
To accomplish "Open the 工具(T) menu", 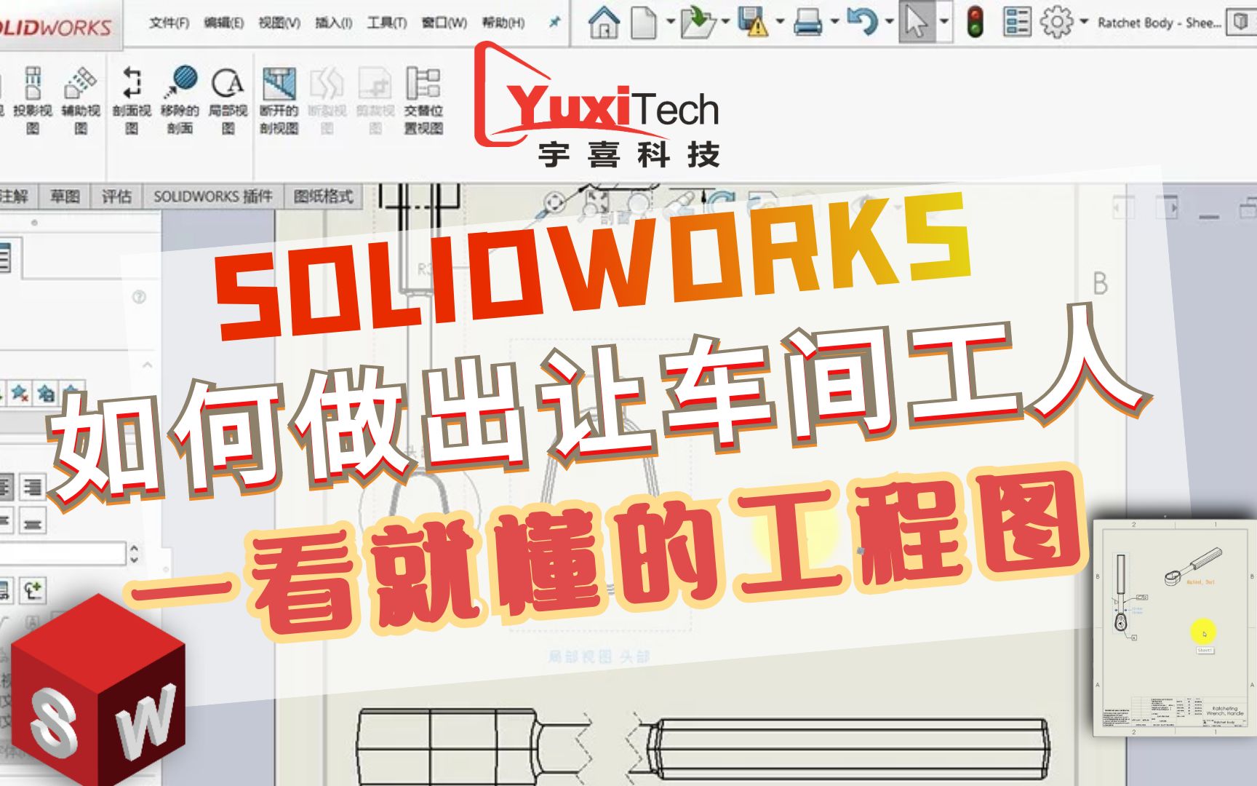I will pos(386,23).
